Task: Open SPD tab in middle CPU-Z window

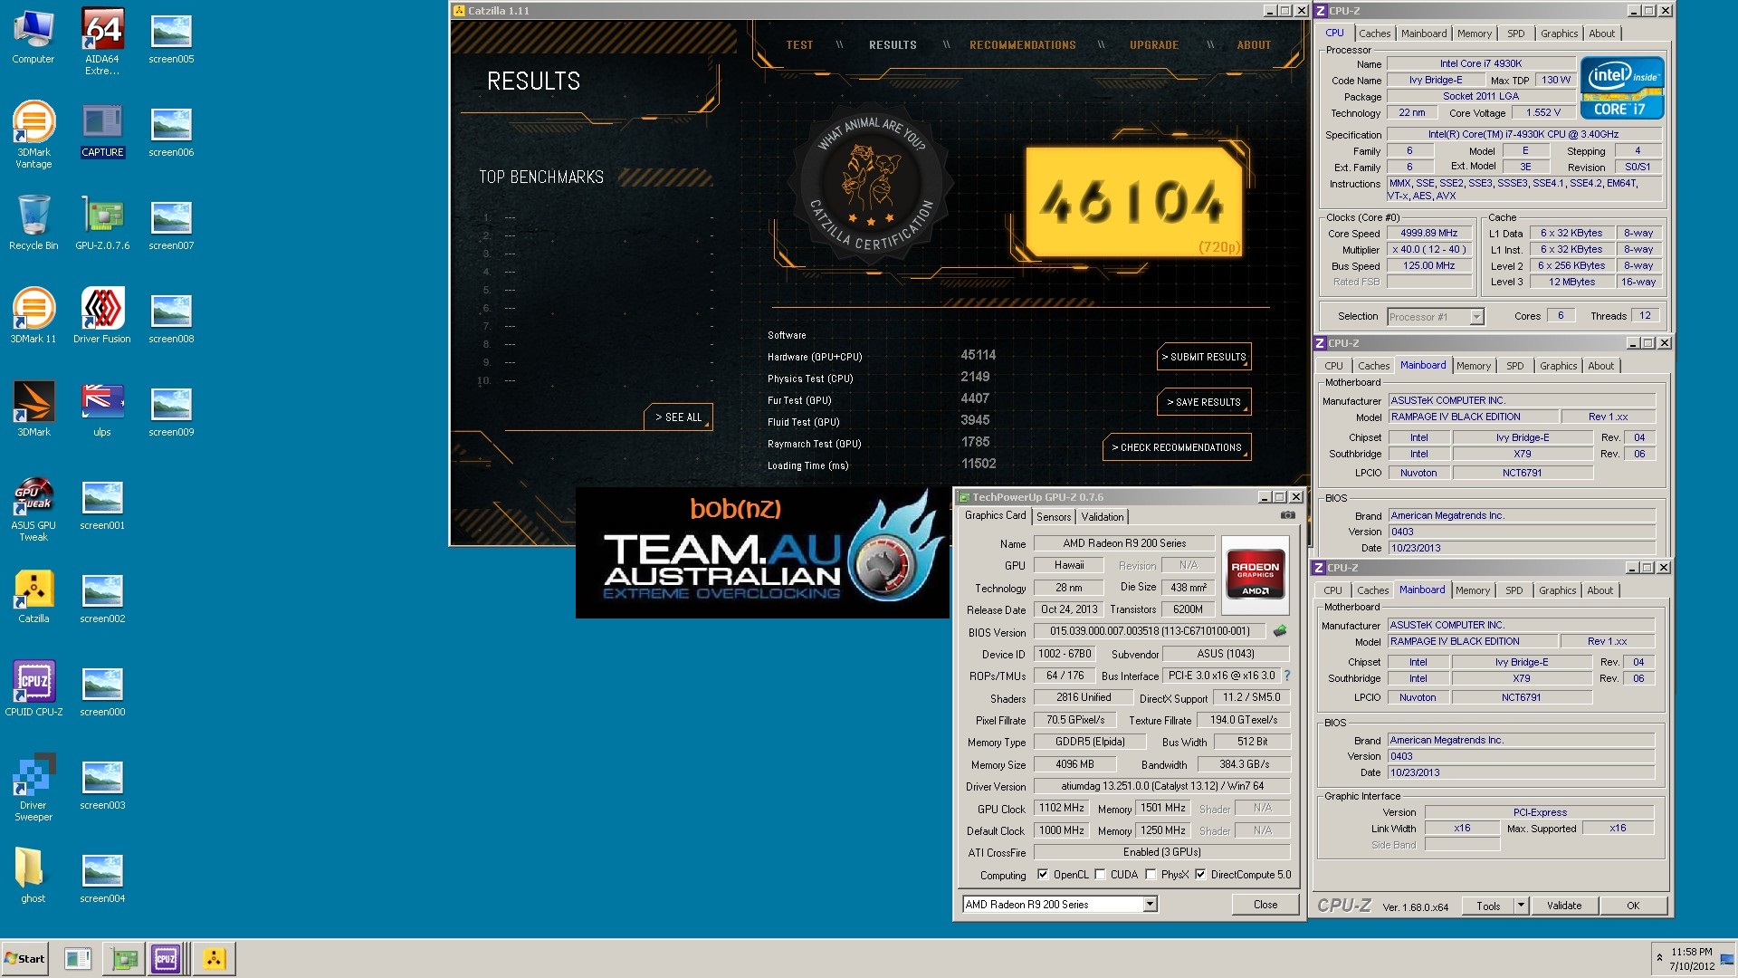Action: [x=1514, y=366]
